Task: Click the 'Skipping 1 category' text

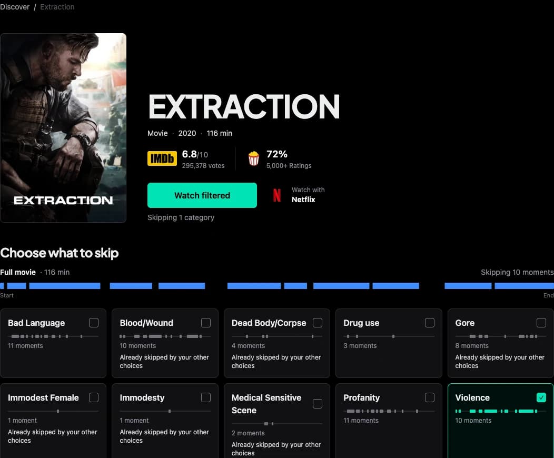Action: 181,217
